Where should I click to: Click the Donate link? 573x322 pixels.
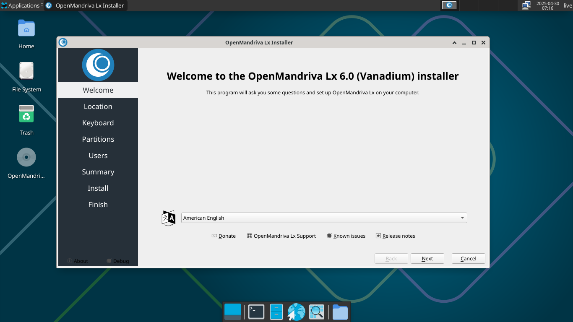point(224,236)
